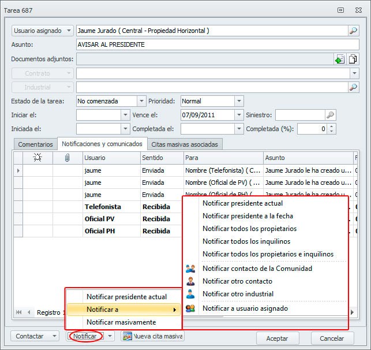Image resolution: width=371 pixels, height=350 pixels.
Task: Open Contactar button dropdown arrow
Action: coord(54,336)
